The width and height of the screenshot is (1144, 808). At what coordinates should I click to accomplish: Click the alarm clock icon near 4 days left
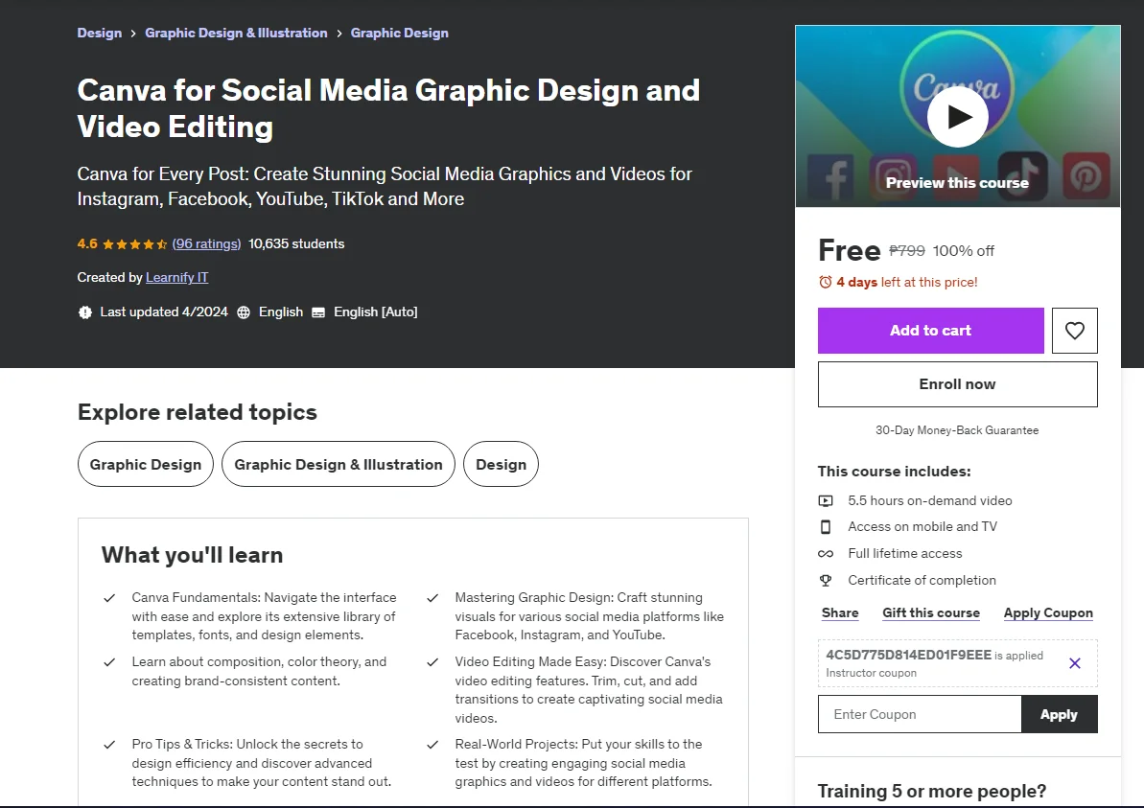(x=826, y=282)
